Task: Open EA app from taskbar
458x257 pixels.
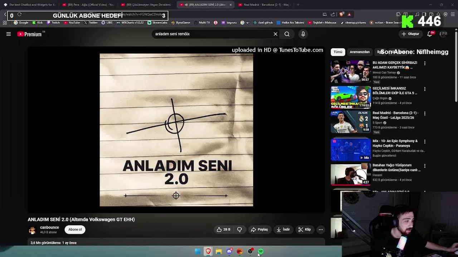Action: (240, 252)
